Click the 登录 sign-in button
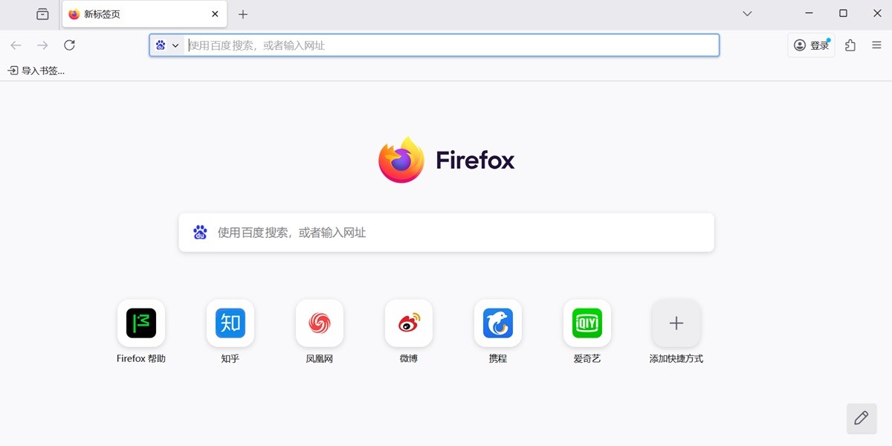Screen dimensions: 892x446 click(x=810, y=45)
